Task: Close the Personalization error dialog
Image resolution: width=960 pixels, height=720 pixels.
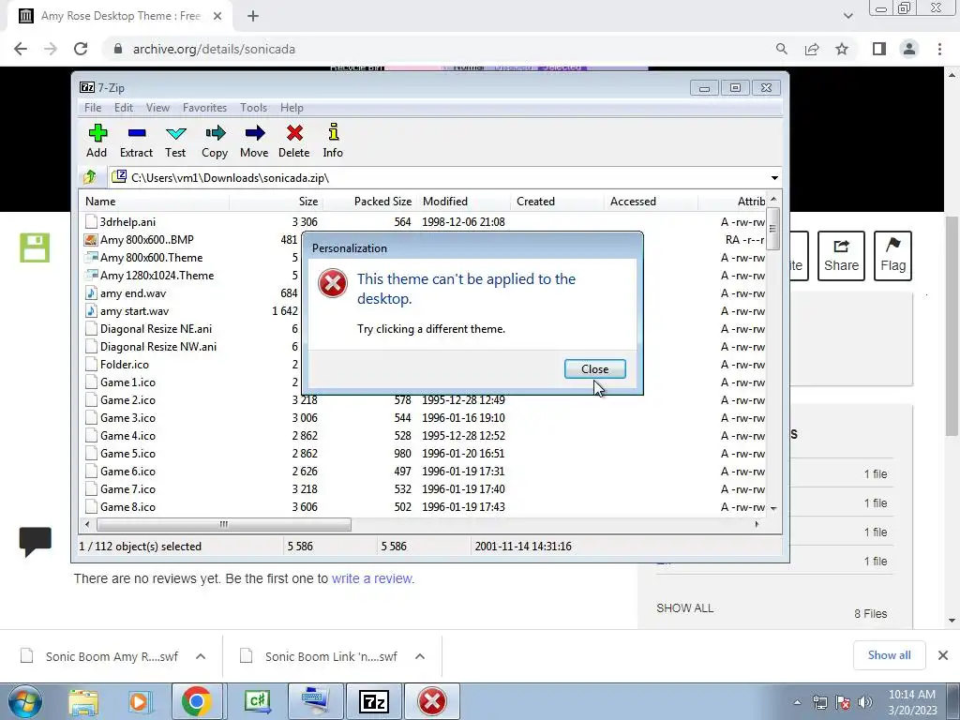Action: point(594,369)
